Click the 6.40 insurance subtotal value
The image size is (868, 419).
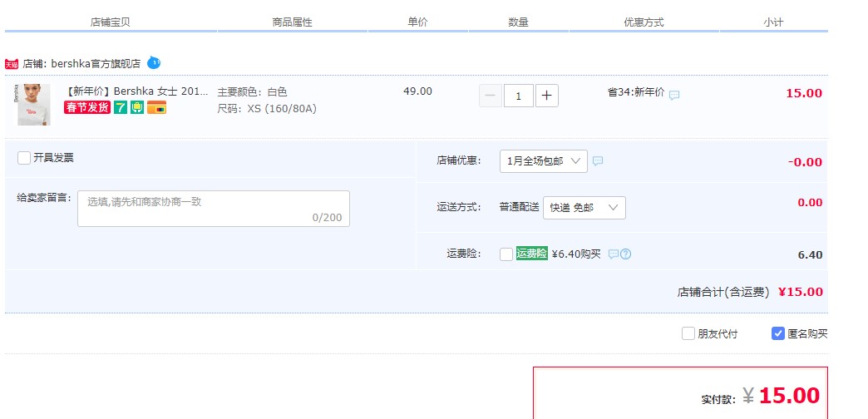tap(811, 255)
